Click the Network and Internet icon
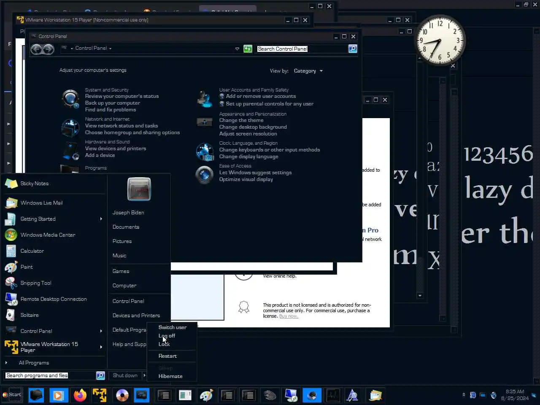Viewport: 540px width, 405px height. [x=70, y=127]
